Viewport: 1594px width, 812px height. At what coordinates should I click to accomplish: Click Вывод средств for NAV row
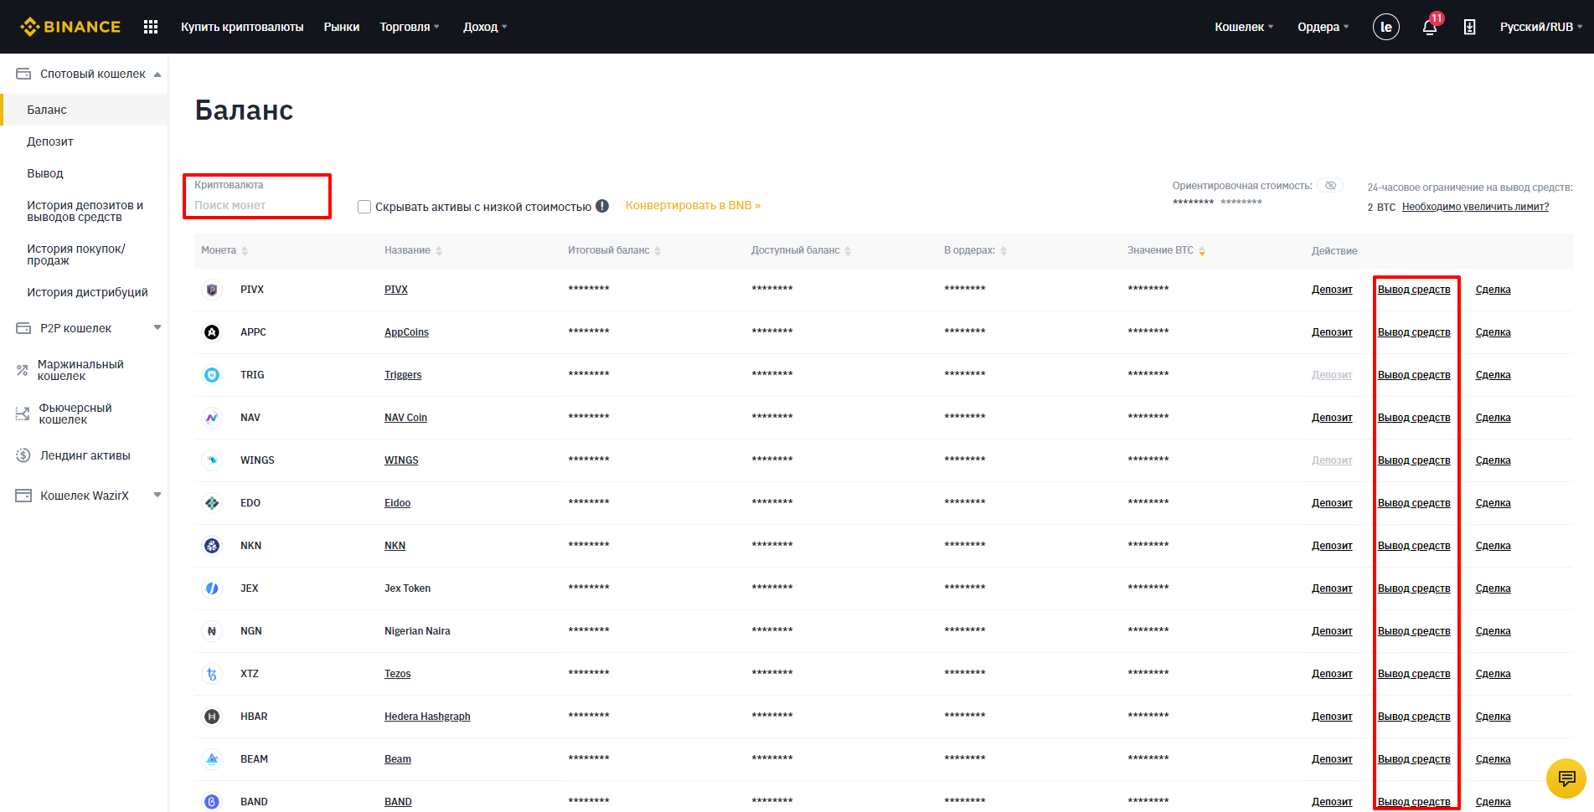[1414, 418]
